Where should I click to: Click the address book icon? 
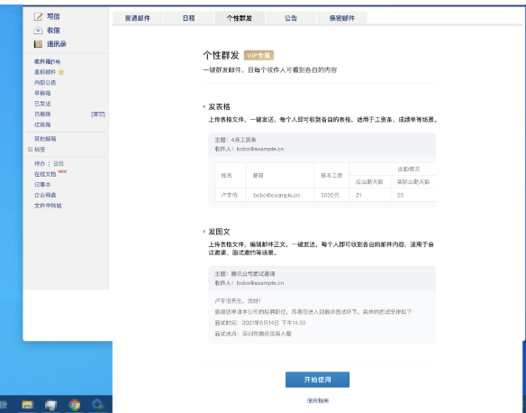pos(38,44)
